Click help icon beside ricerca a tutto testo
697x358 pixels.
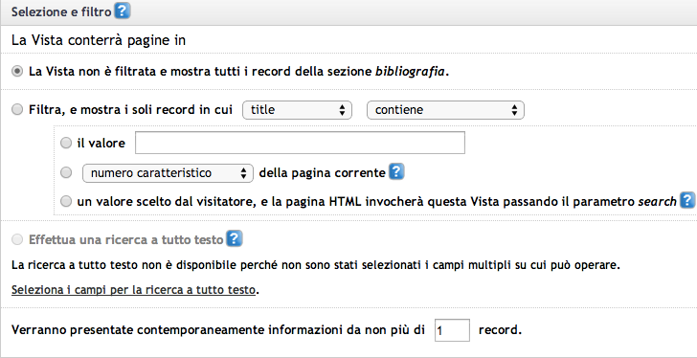click(234, 239)
